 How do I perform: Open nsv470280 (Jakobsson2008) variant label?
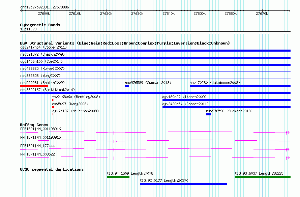point(215,83)
